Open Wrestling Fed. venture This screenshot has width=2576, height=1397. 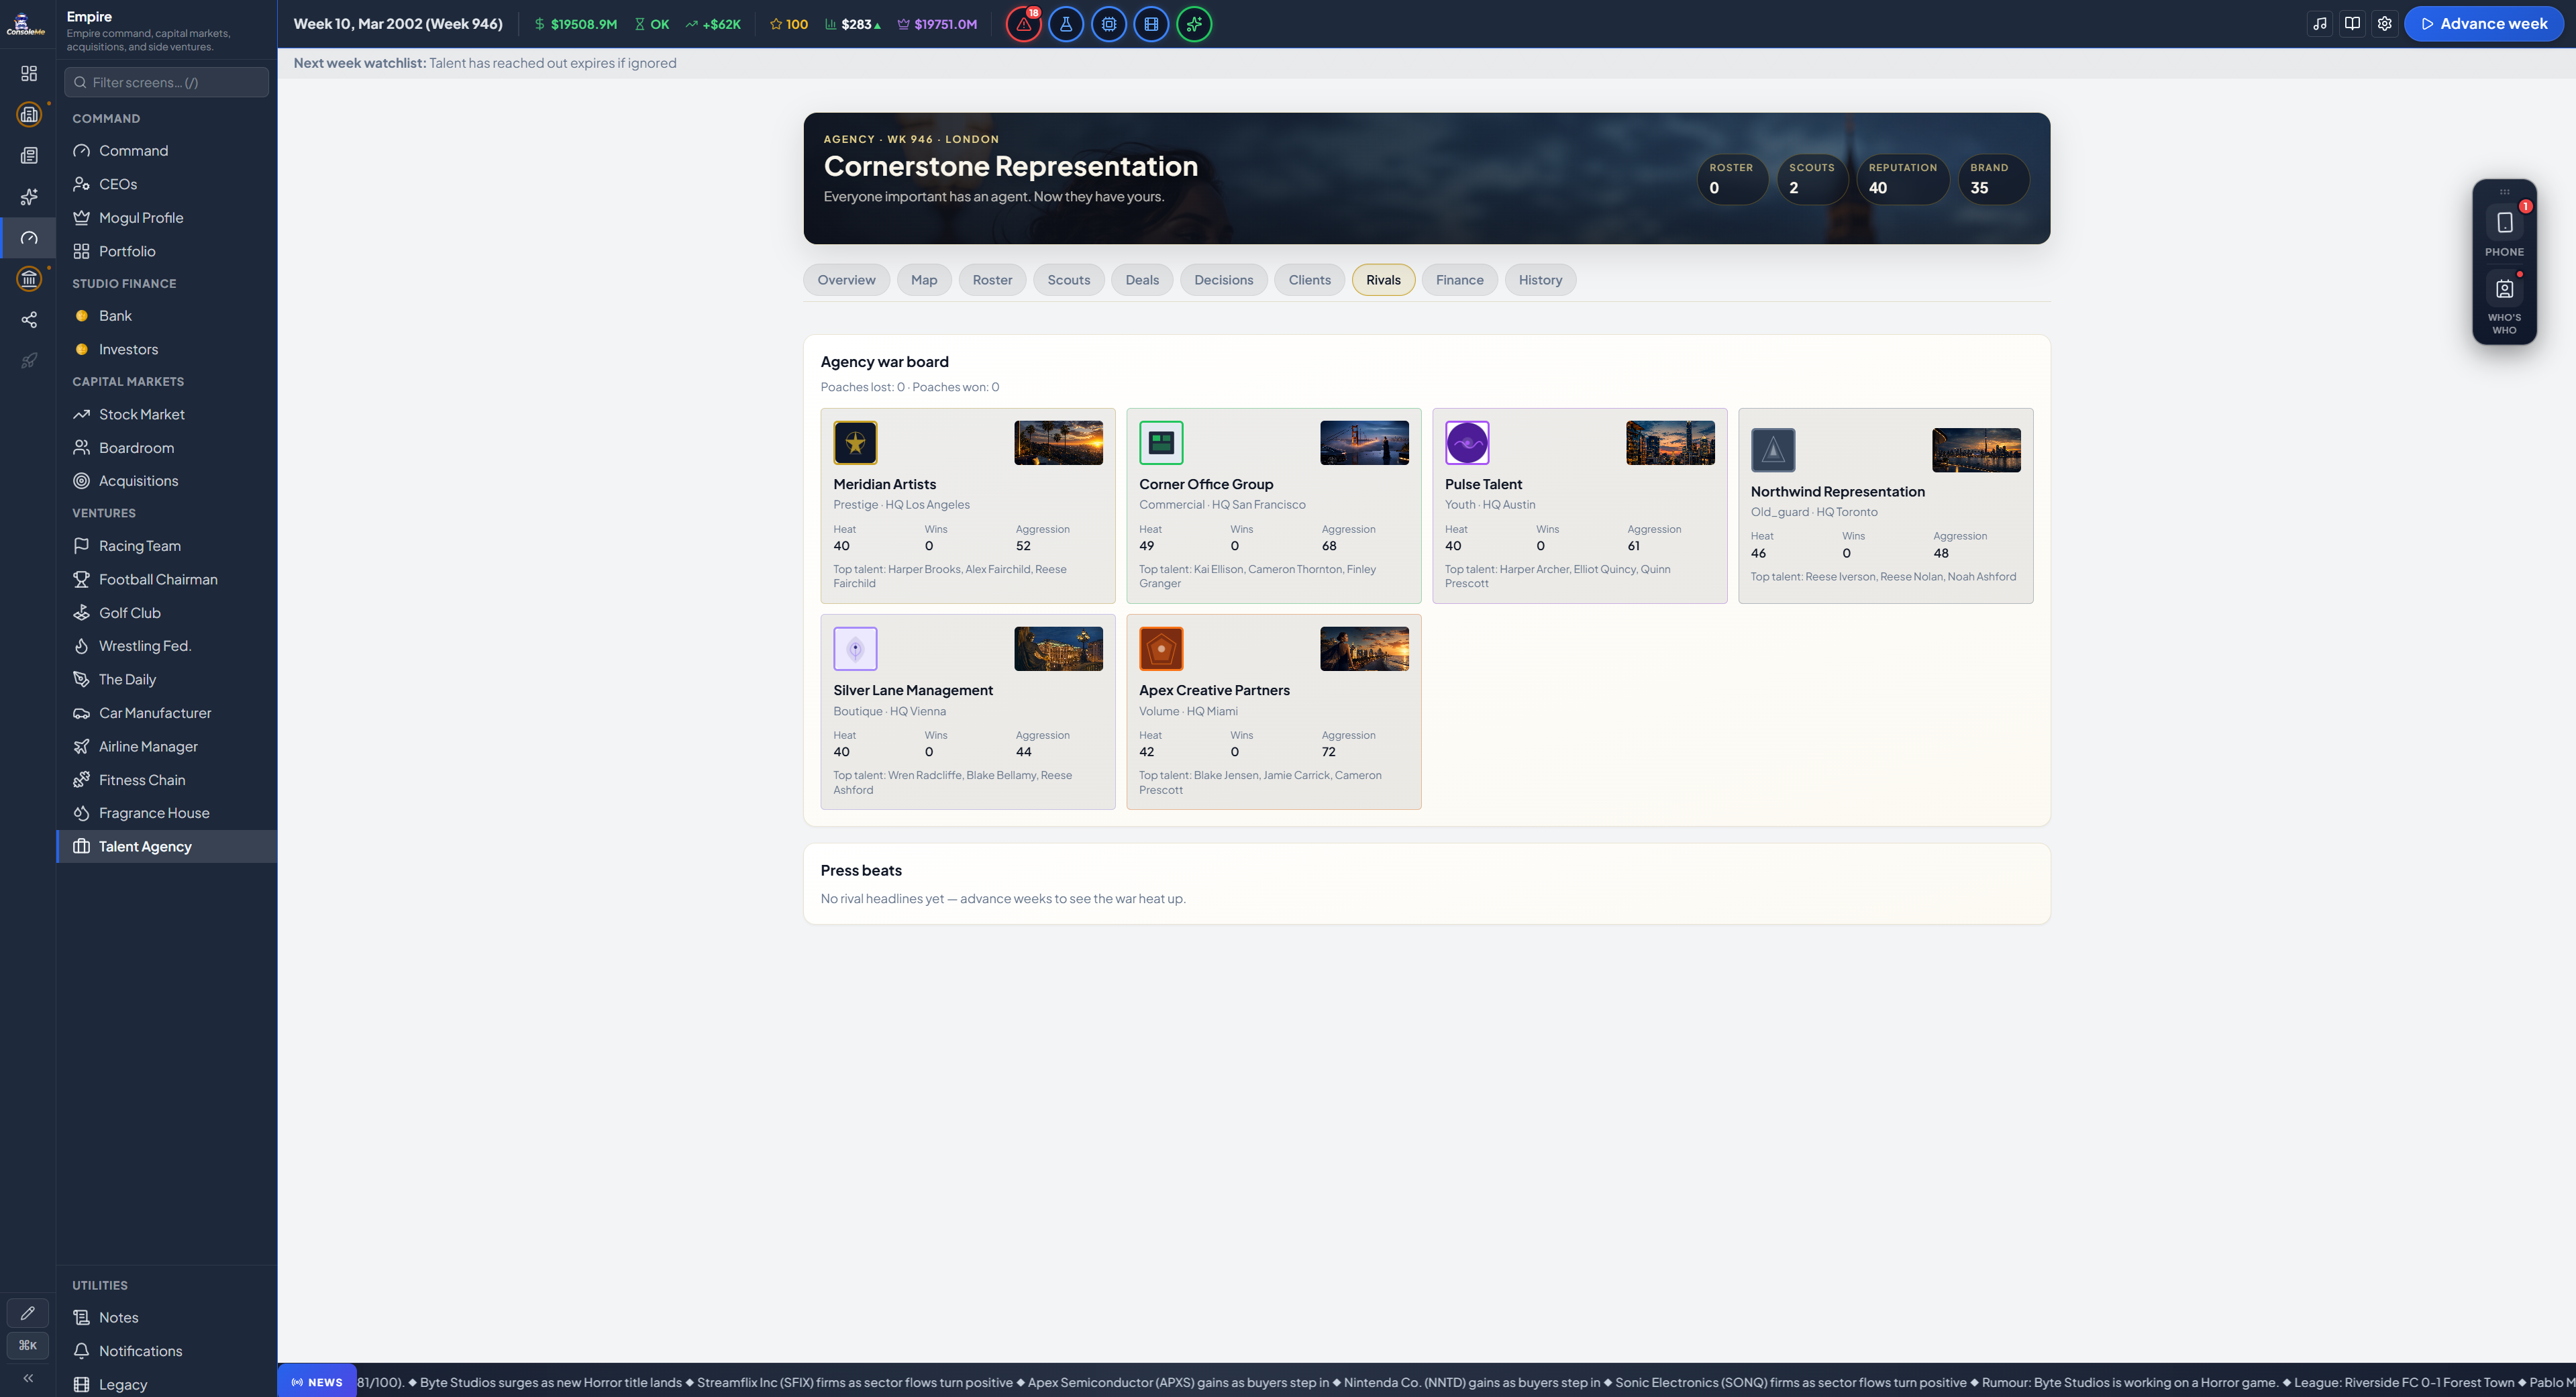[x=166, y=646]
